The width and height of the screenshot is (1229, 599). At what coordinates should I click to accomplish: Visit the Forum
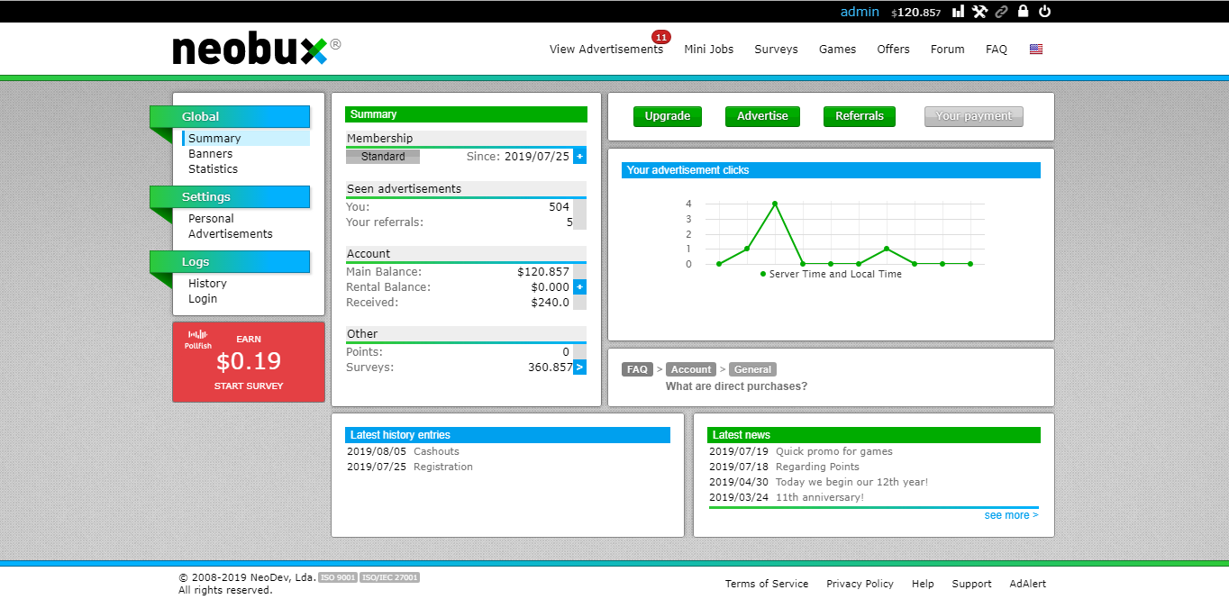947,50
